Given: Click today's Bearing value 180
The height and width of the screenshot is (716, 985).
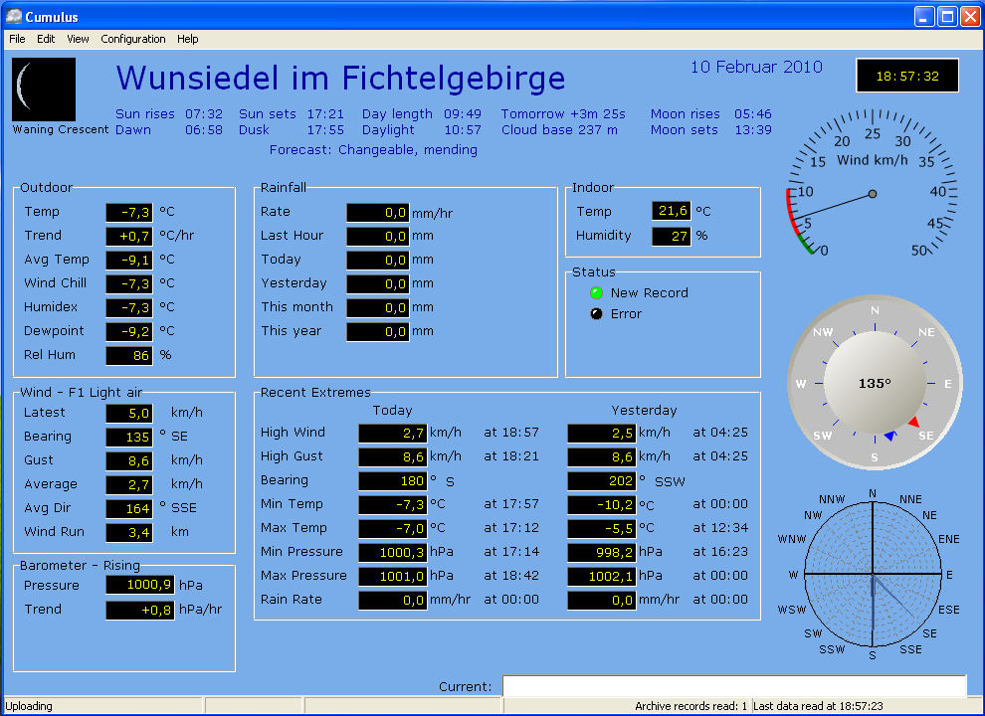Looking at the screenshot, I should 393,481.
